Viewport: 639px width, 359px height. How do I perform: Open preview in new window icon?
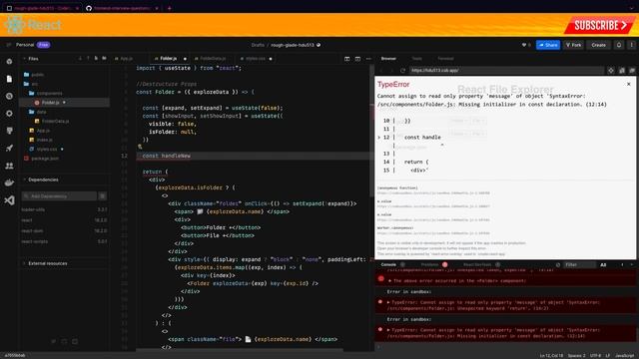click(632, 71)
